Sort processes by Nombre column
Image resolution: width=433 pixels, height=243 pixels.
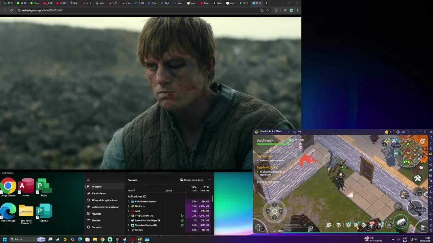132,191
